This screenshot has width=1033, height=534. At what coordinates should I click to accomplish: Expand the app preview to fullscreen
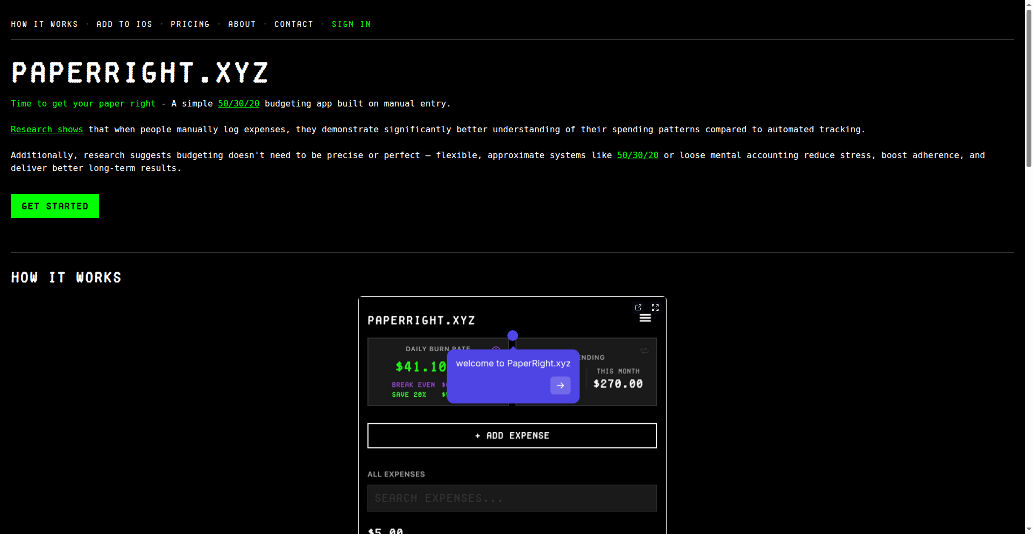(x=655, y=307)
